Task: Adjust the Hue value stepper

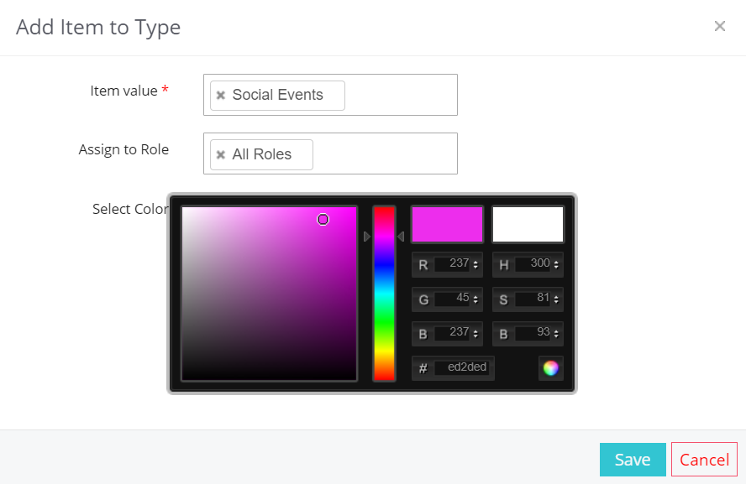Action: 556,265
